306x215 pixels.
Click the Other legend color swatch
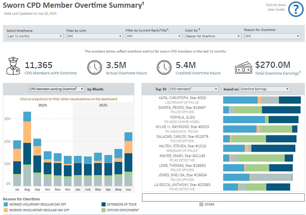pyautogui.click(x=201, y=204)
